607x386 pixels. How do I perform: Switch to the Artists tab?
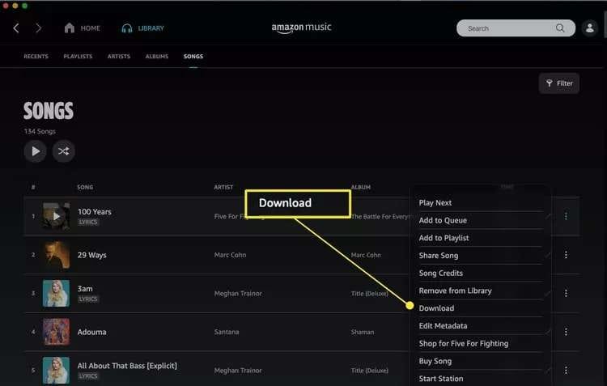[119, 56]
